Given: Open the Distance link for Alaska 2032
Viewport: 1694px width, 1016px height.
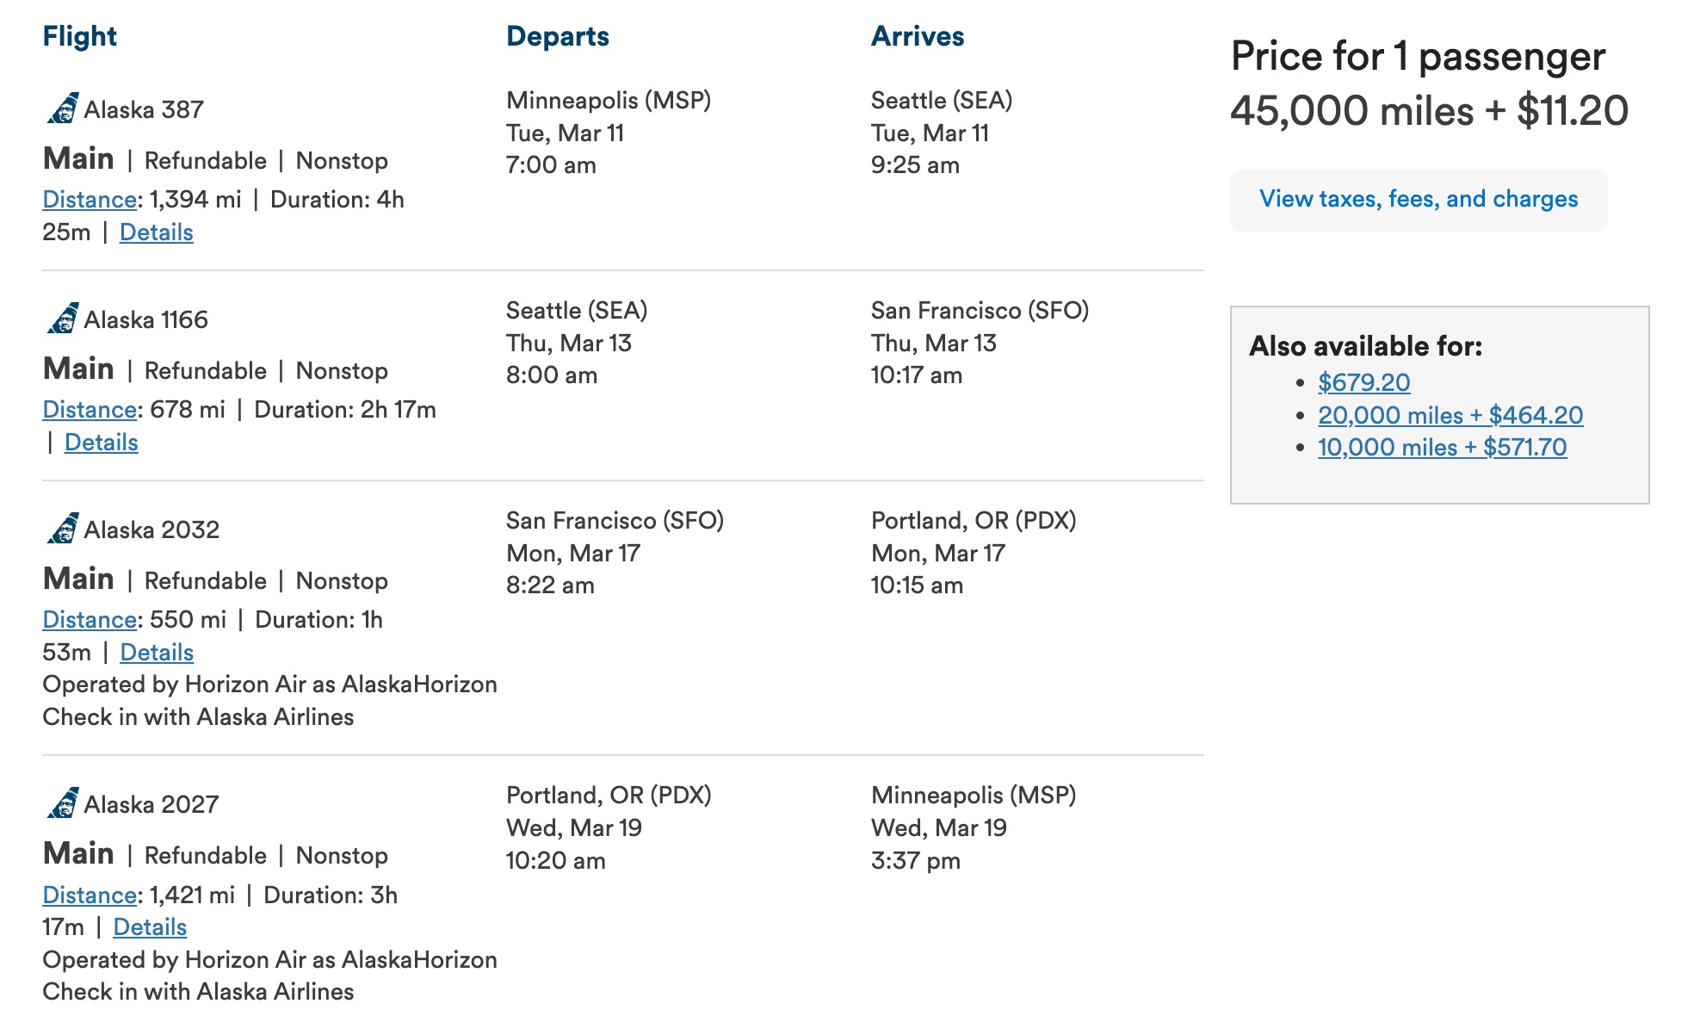Looking at the screenshot, I should pyautogui.click(x=90, y=619).
